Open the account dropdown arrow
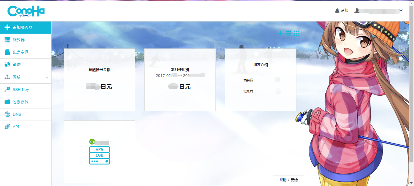Image resolution: width=414 pixels, height=186 pixels. (401, 11)
